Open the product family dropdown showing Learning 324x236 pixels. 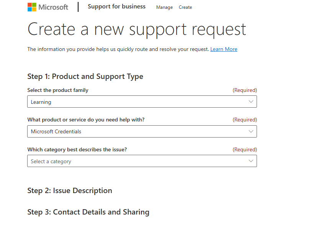pos(142,102)
